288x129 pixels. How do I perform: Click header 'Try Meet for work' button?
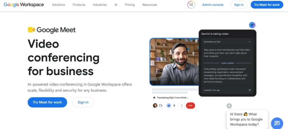pyautogui.click(x=267, y=5)
